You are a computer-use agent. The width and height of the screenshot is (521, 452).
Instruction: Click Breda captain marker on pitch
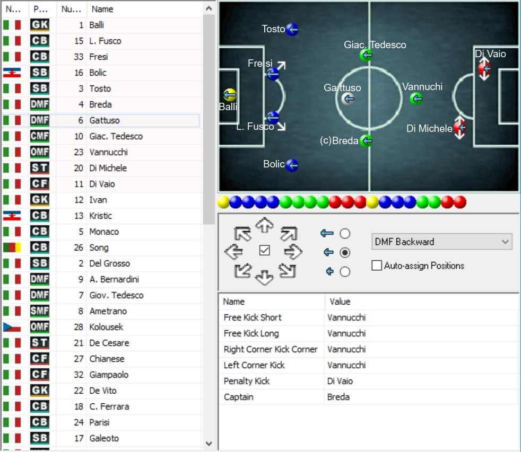coord(366,141)
